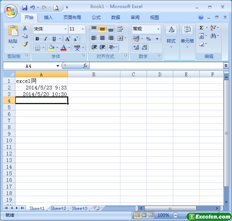Toggle bold formatting
This screenshot has width=232, height=221.
pyautogui.click(x=37, y=39)
